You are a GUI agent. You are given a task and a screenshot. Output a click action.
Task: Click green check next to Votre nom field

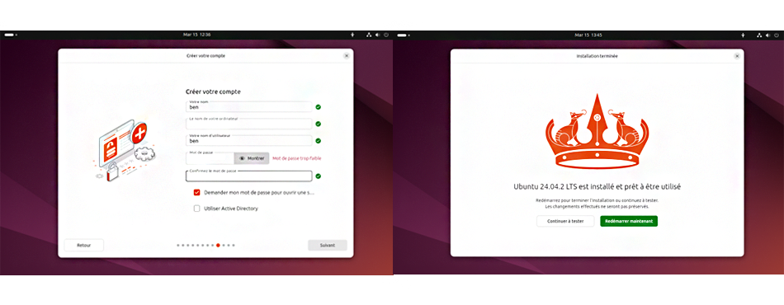pos(318,107)
